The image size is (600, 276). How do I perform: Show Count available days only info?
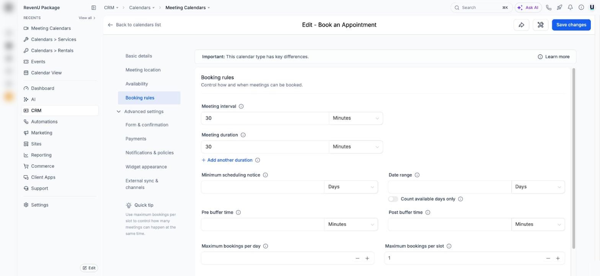(x=460, y=199)
